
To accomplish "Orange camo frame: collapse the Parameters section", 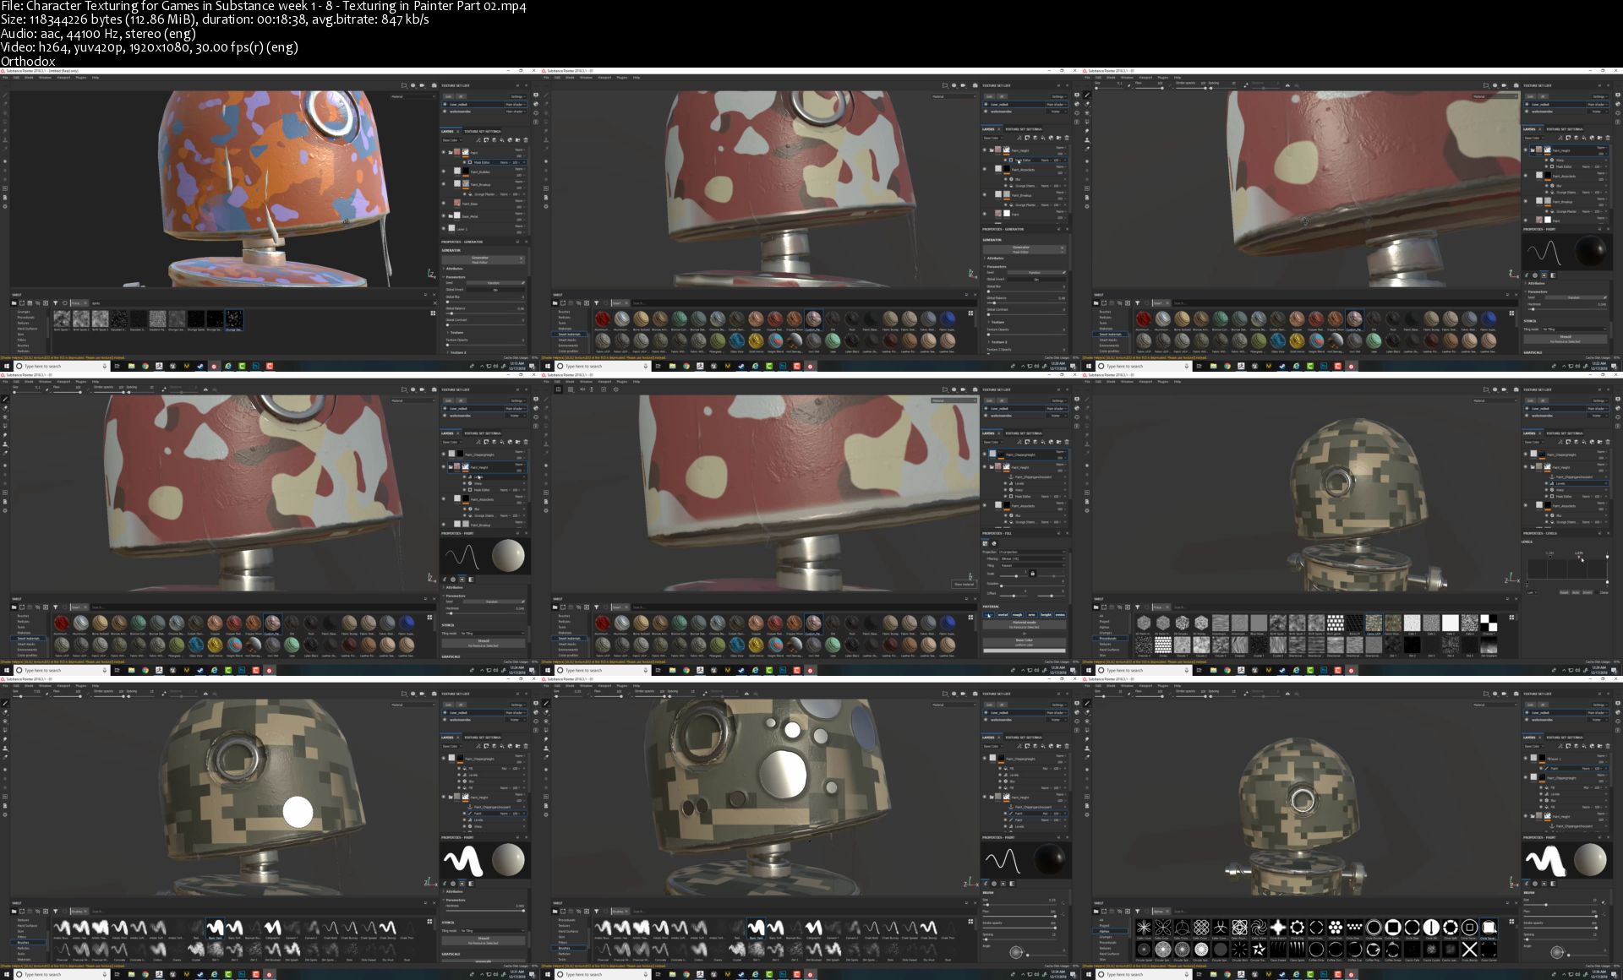I will [x=455, y=277].
